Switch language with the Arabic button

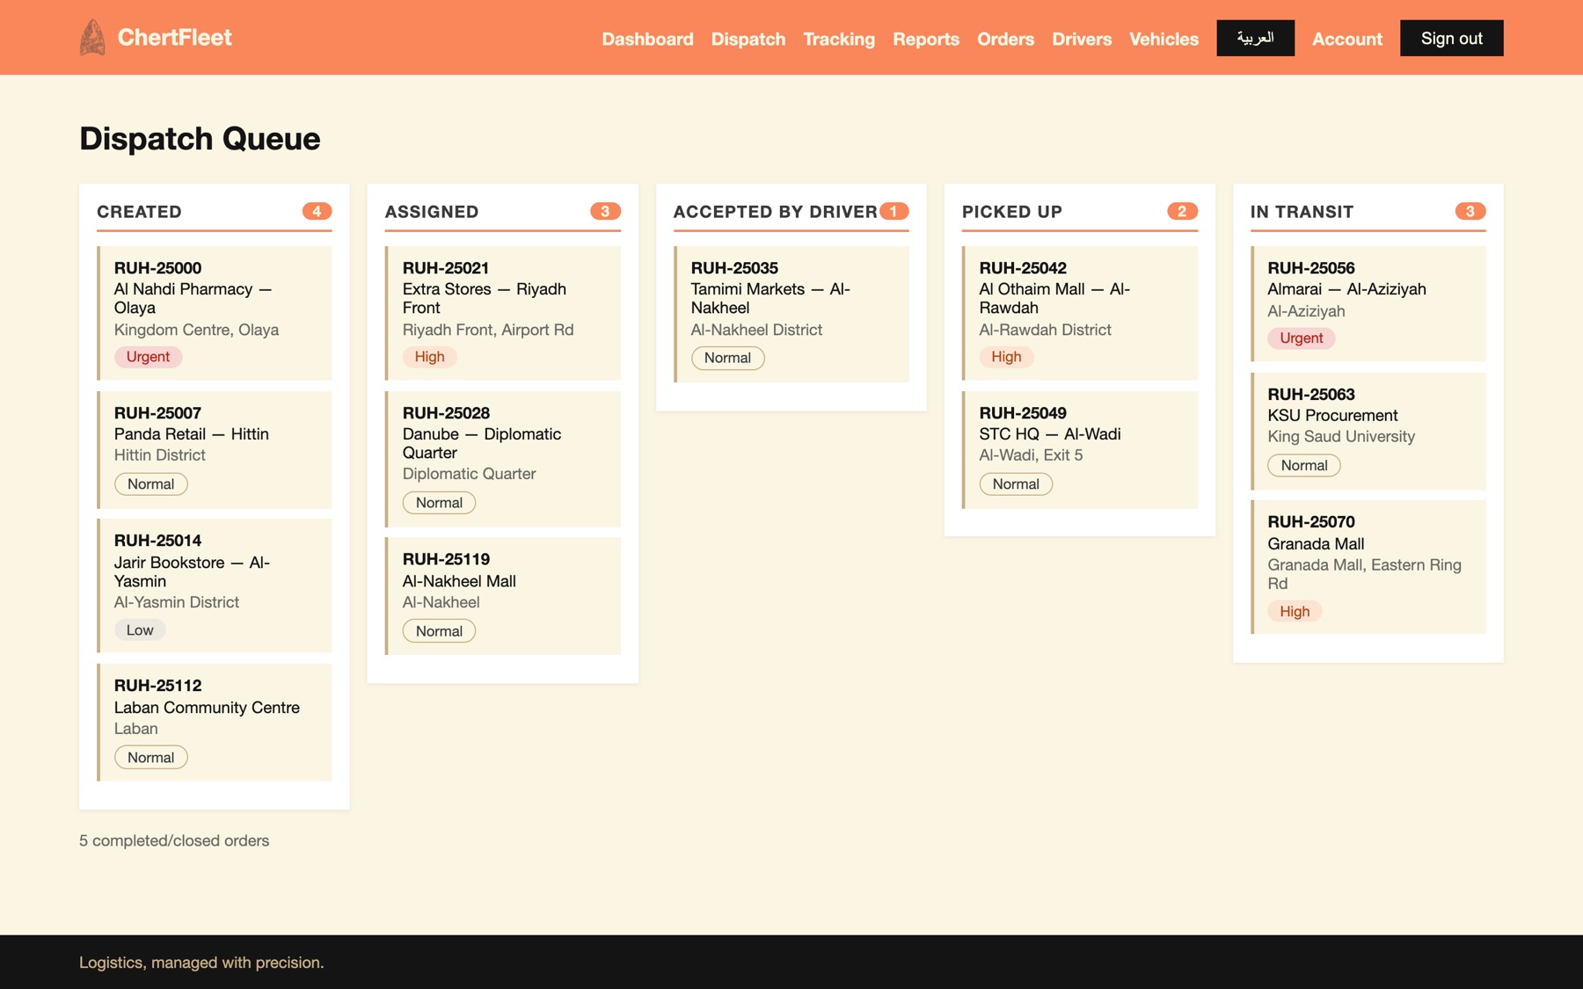[x=1255, y=38]
